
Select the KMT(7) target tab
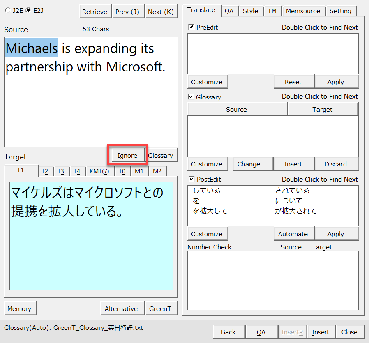[99, 171]
